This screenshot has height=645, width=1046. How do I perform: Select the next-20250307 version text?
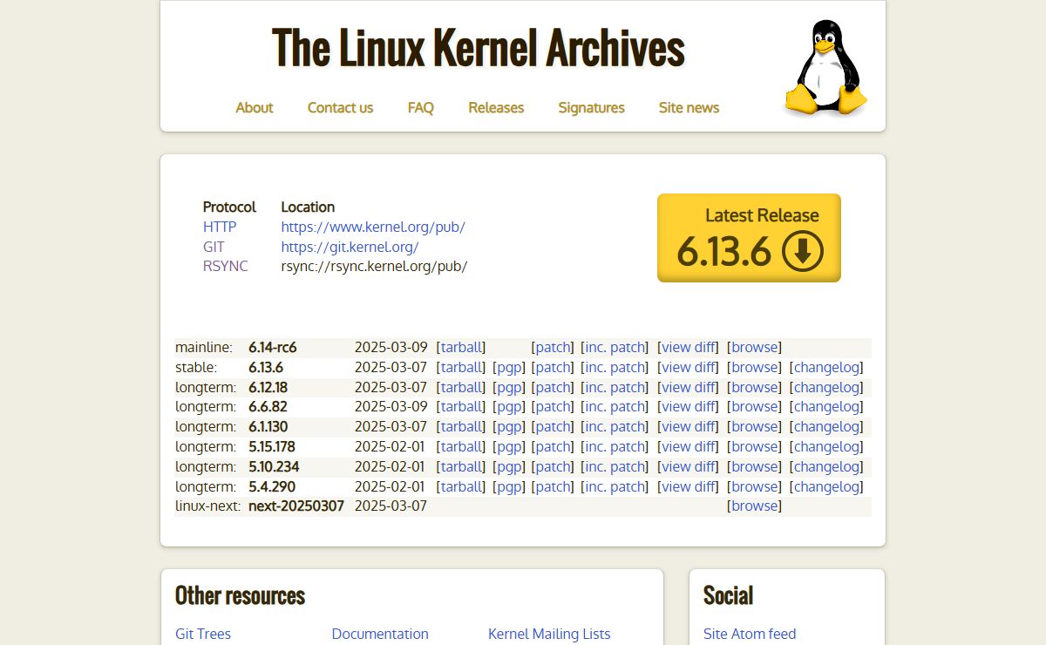click(x=296, y=506)
